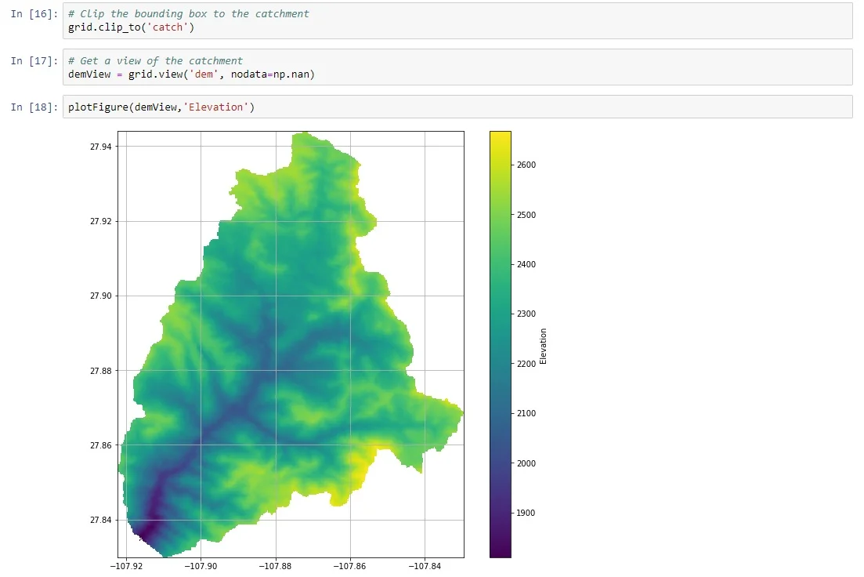Click the 2200 colorbar tick label
The image size is (864, 577).
[526, 364]
